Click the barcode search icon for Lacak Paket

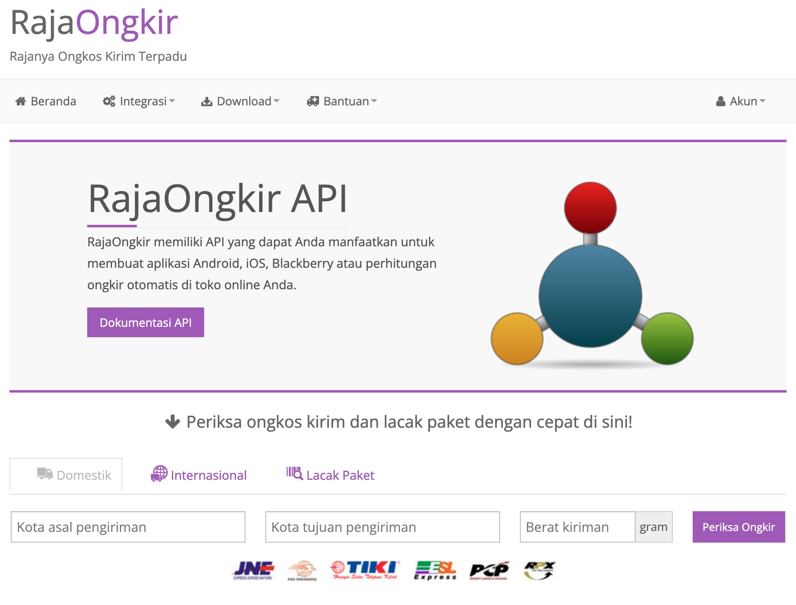pyautogui.click(x=294, y=474)
